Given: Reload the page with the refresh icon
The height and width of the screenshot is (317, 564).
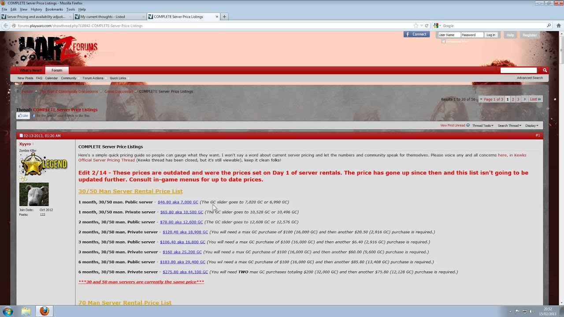Looking at the screenshot, I should point(427,26).
